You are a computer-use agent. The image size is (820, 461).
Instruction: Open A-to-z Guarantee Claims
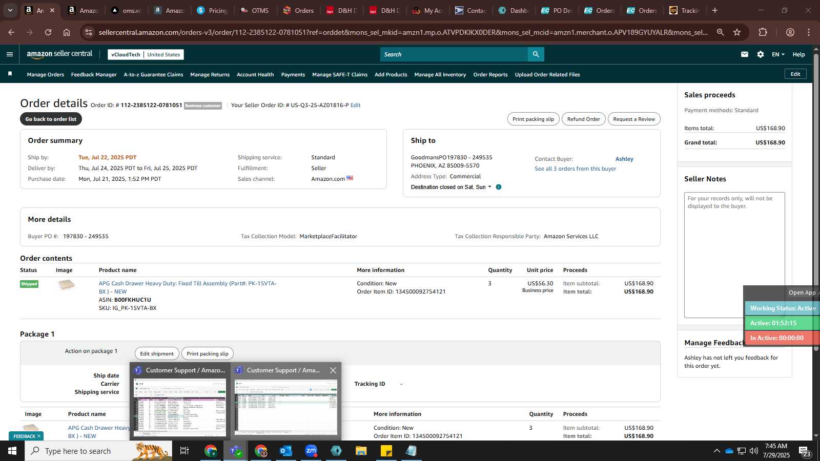point(153,74)
